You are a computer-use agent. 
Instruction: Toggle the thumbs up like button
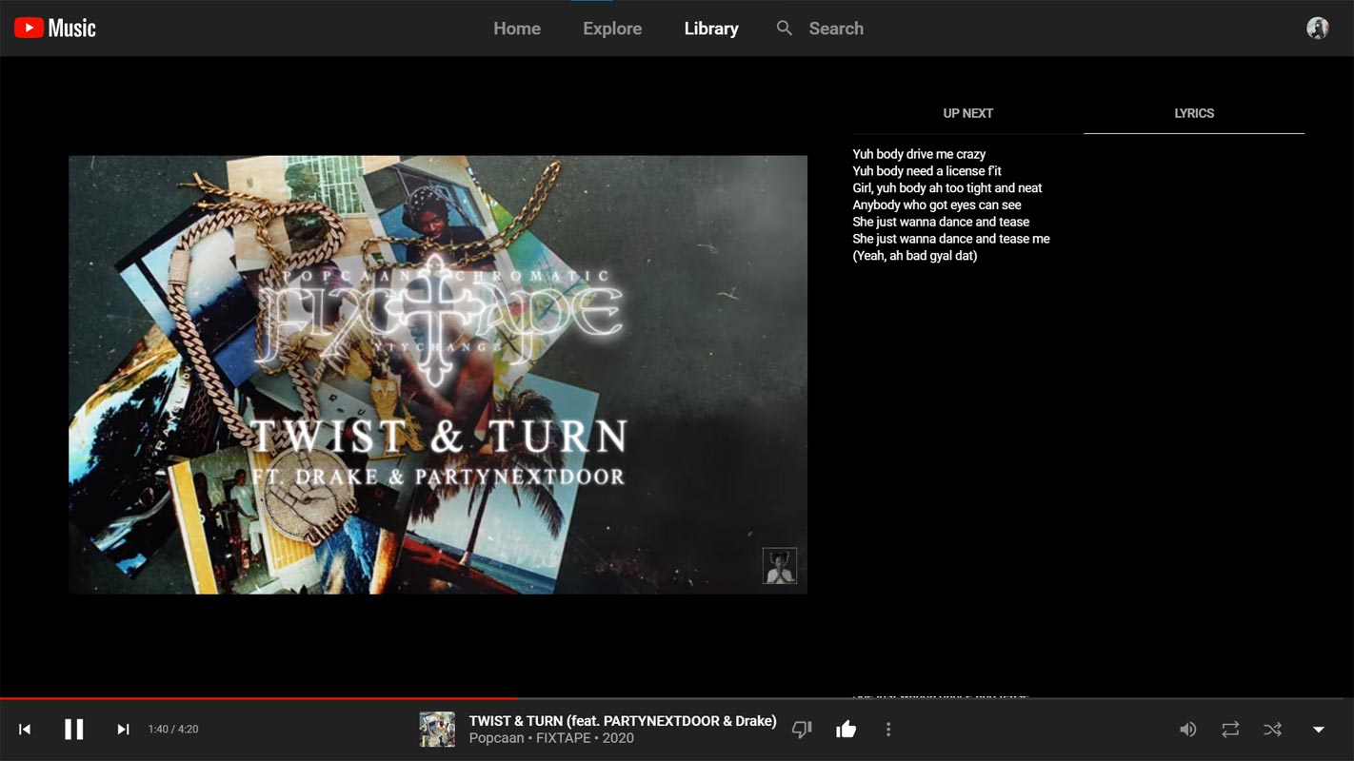click(x=846, y=730)
